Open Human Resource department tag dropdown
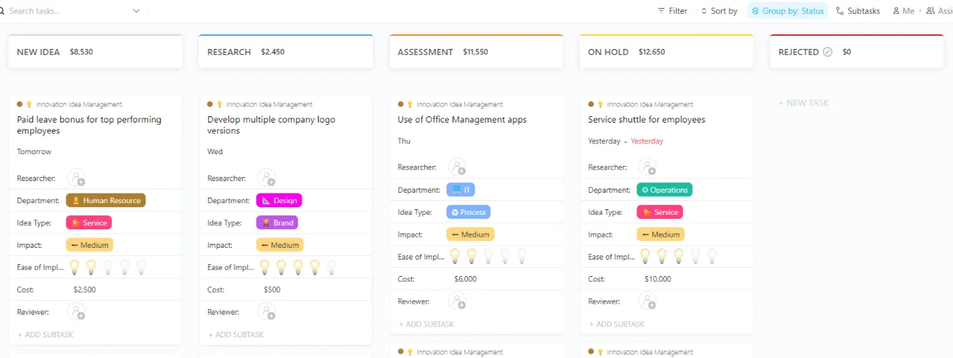The image size is (953, 358). click(106, 200)
